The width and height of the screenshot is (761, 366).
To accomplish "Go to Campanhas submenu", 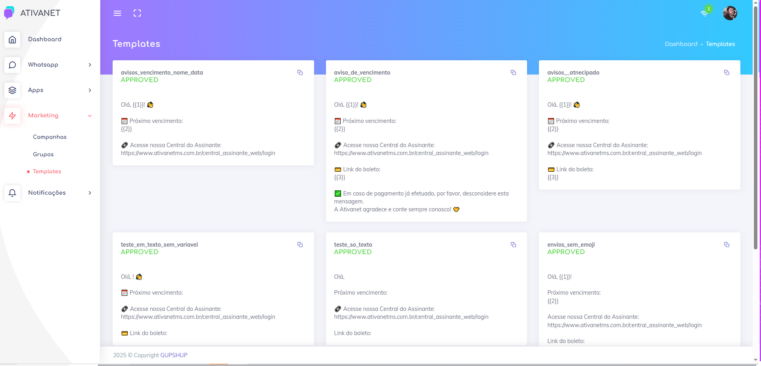I will 50,137.
